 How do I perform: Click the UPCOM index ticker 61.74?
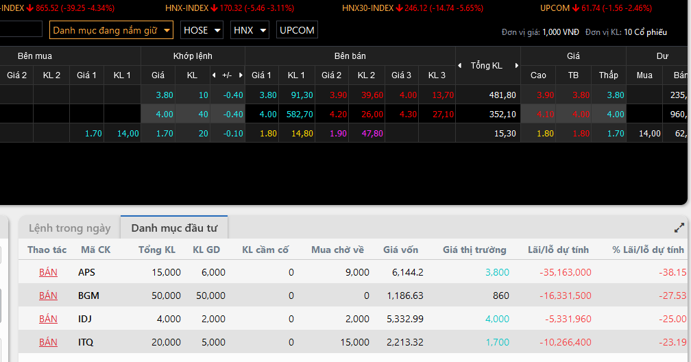coord(592,8)
